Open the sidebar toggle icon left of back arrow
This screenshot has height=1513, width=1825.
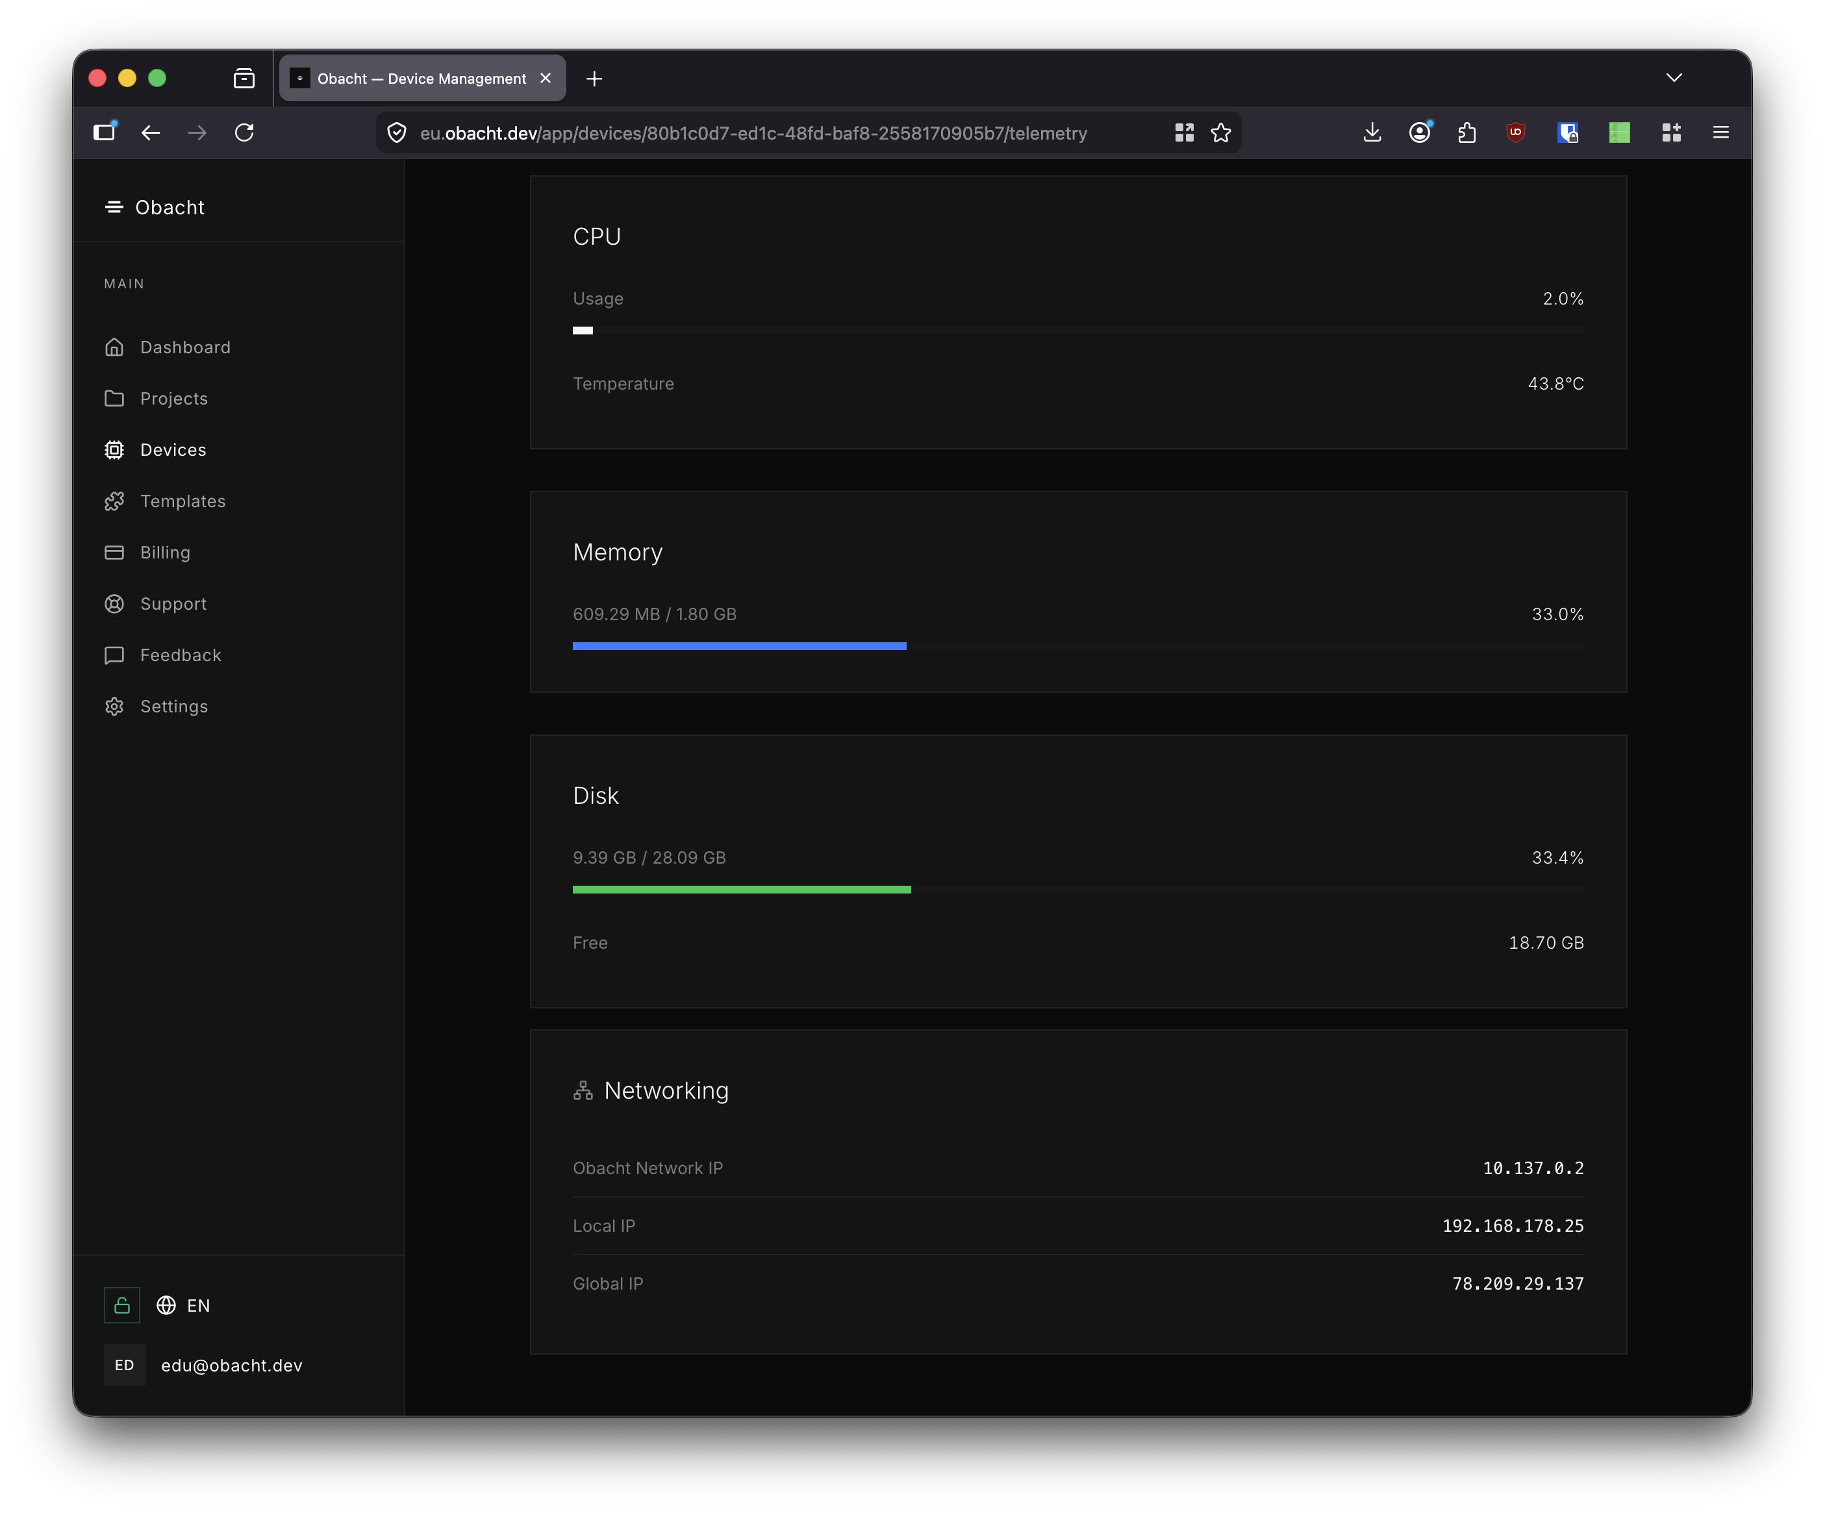tap(105, 132)
